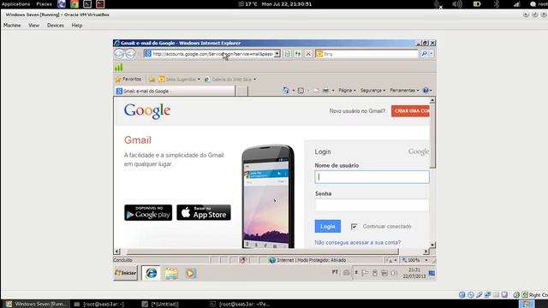
Task: Click the vertical scrollbar thumb of the page
Action: point(432,136)
